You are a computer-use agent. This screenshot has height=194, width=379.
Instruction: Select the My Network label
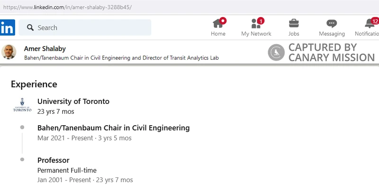click(x=256, y=34)
